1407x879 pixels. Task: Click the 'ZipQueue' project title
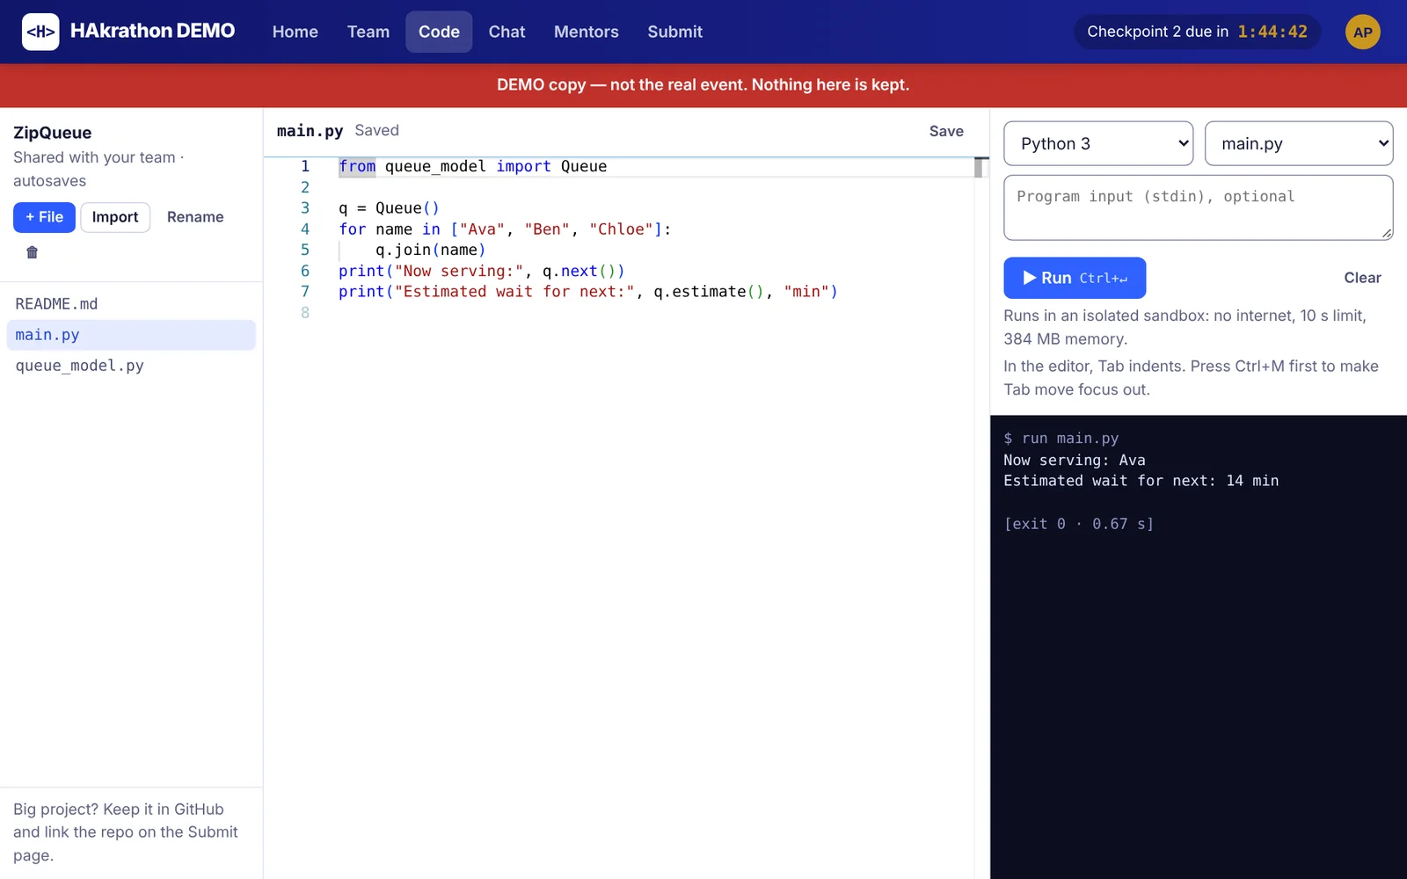click(53, 133)
